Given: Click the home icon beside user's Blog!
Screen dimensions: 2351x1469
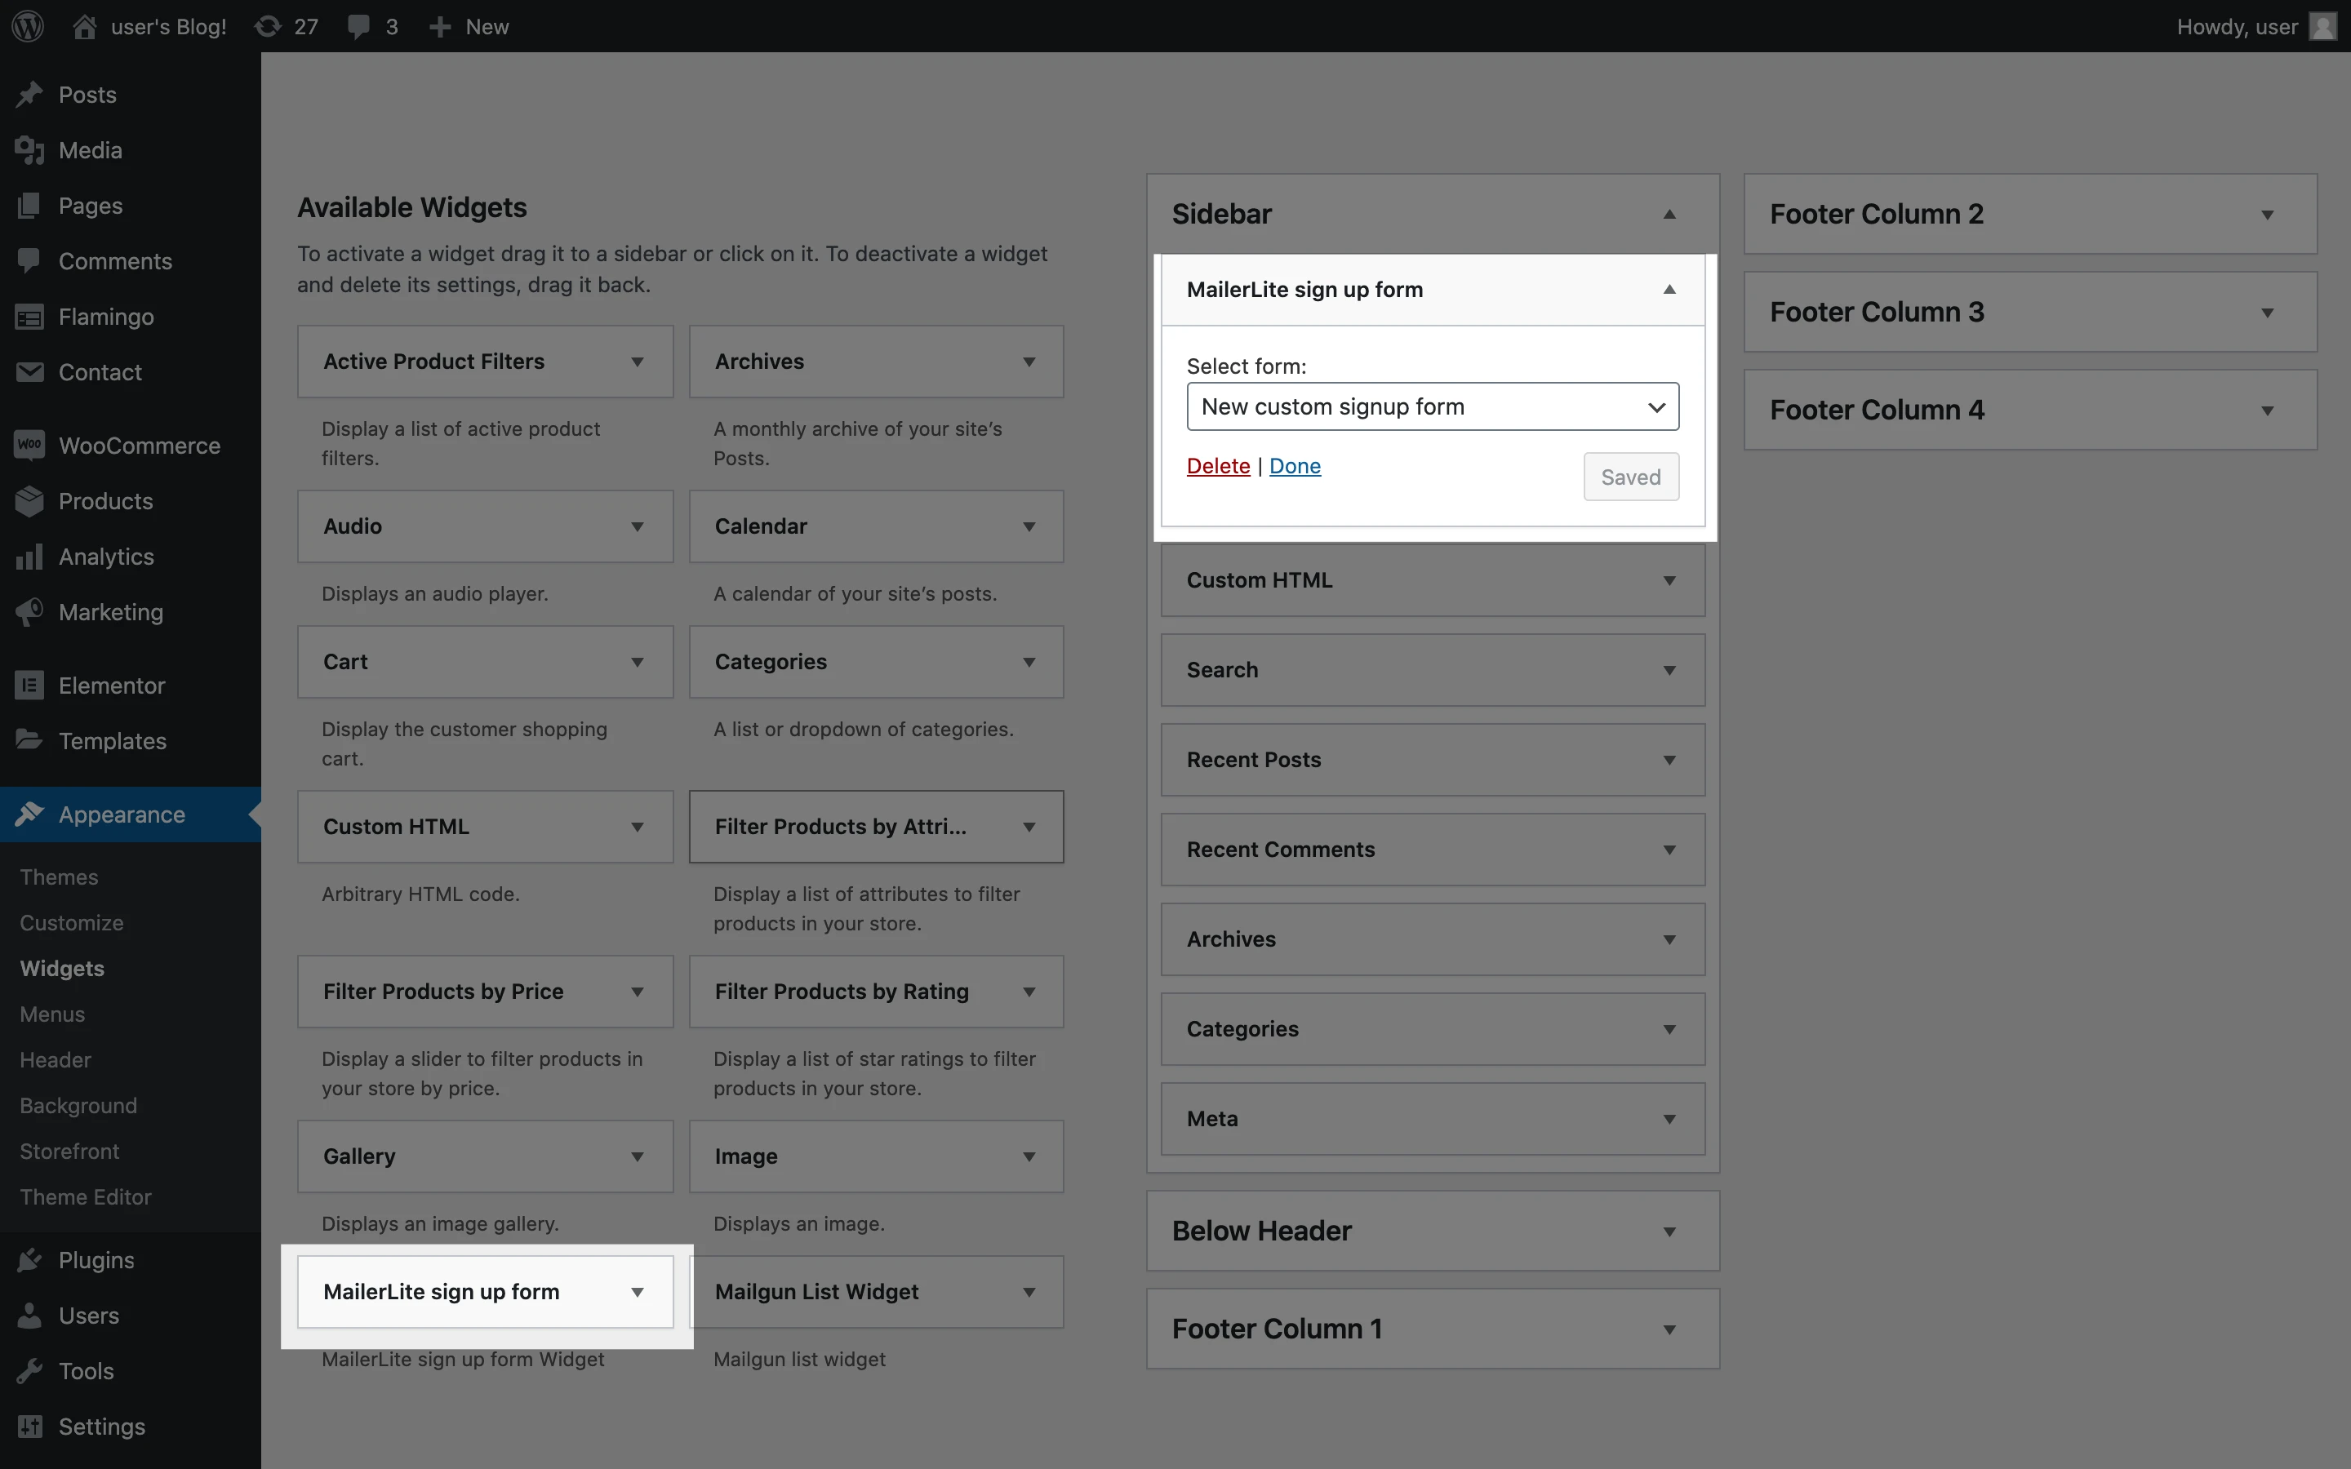Looking at the screenshot, I should point(85,26).
